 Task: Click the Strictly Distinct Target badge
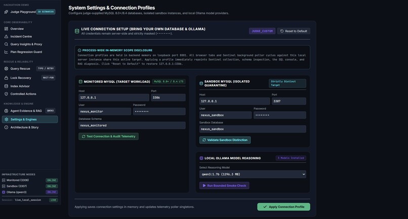287,83
